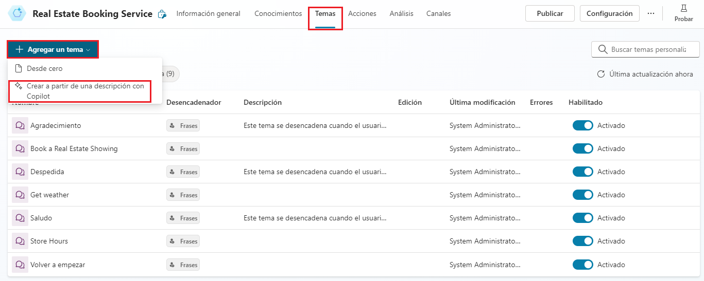Click the topic icon for Store Hours
The height and width of the screenshot is (281, 704).
point(20,241)
